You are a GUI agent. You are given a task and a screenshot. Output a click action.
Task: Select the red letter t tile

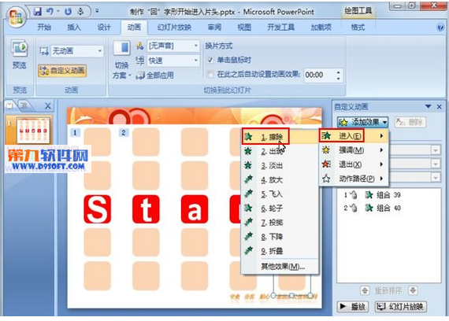[x=146, y=209]
